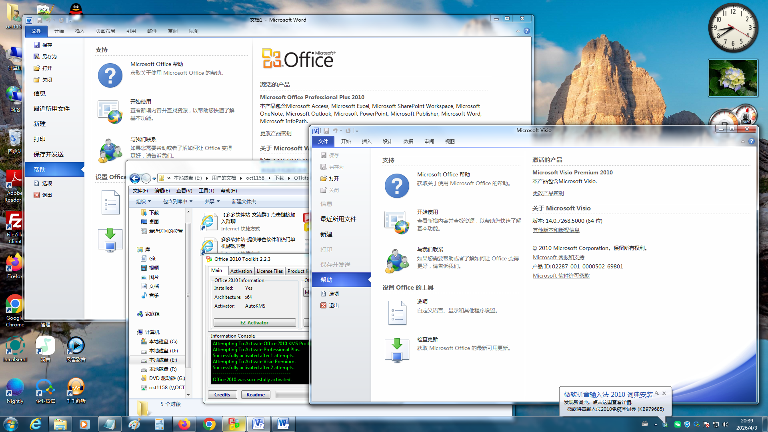This screenshot has width=768, height=432.
Task: Open the 共享 dropdown in Explorer
Action: 212,202
